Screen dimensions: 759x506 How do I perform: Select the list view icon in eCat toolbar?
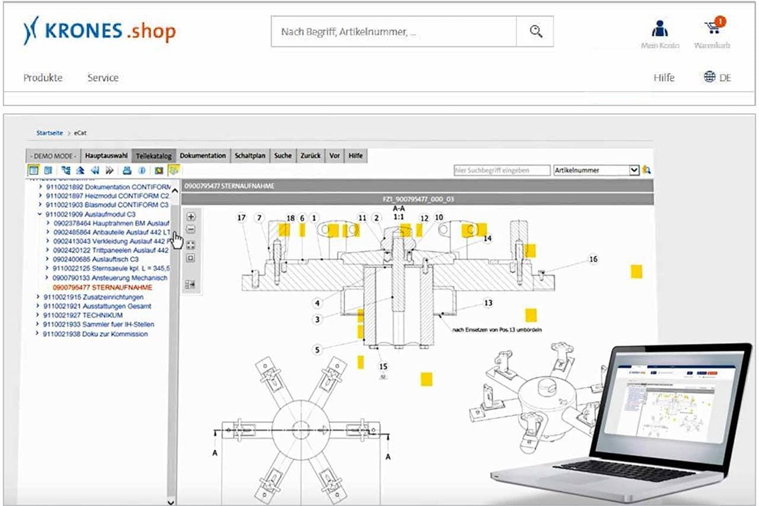[x=34, y=170]
